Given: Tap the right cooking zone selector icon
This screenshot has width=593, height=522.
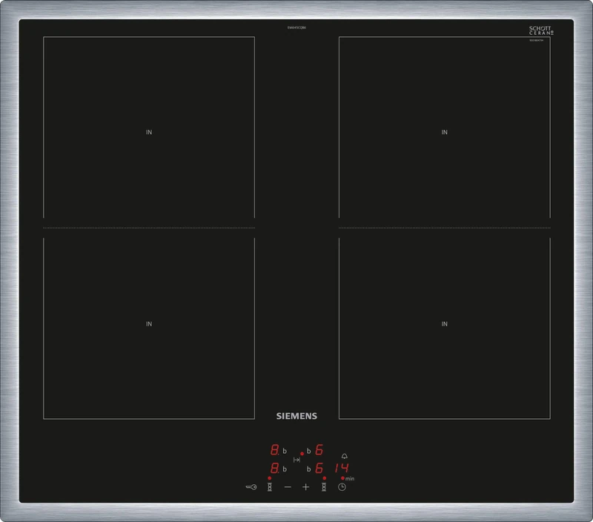Looking at the screenshot, I should point(324,487).
